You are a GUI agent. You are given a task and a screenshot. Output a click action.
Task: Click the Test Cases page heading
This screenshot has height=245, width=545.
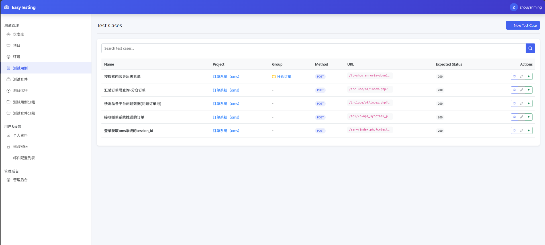tap(109, 25)
